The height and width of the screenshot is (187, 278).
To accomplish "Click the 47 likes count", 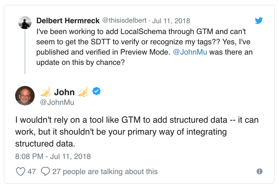I will point(32,172).
